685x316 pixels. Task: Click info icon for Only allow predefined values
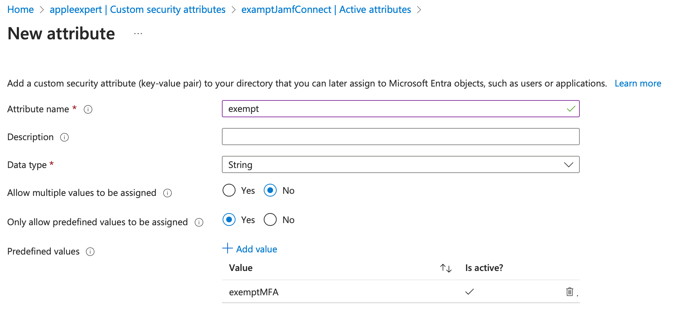tap(199, 222)
